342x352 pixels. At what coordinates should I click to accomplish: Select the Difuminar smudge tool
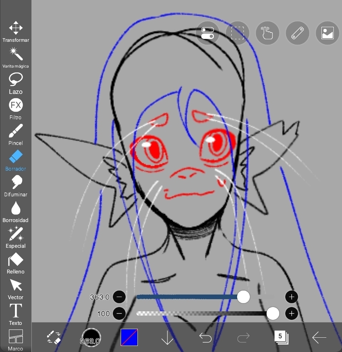[x=16, y=186]
